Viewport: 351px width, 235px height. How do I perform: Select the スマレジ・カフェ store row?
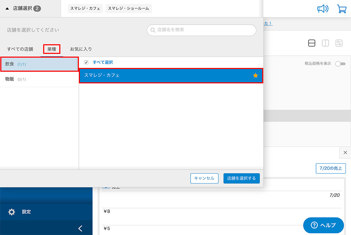[171, 75]
